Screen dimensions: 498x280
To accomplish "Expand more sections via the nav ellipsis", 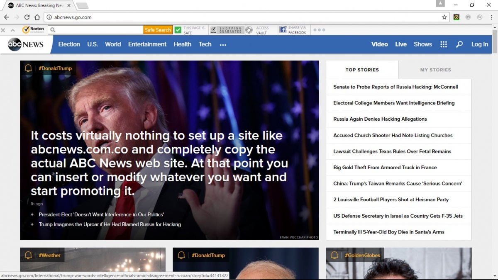I will coord(223,45).
